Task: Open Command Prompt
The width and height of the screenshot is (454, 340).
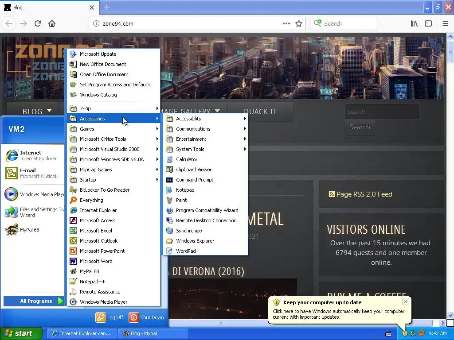Action: tap(205, 180)
